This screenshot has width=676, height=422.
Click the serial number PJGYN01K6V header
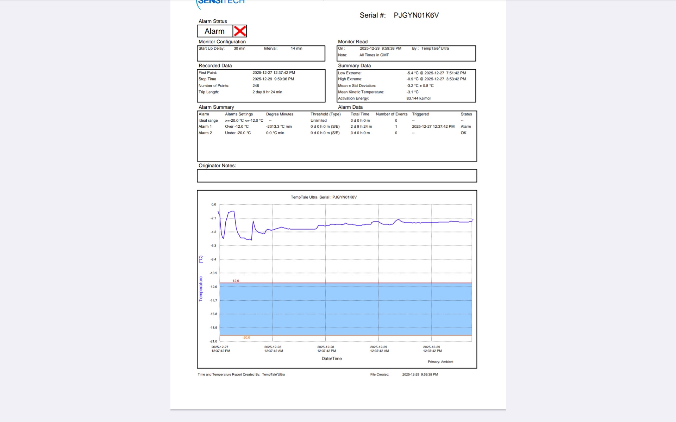click(x=416, y=15)
